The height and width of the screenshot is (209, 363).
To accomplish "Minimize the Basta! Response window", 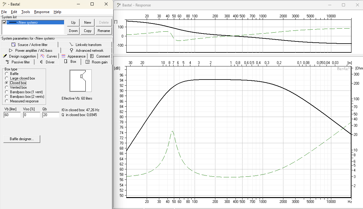I will pos(330,5).
